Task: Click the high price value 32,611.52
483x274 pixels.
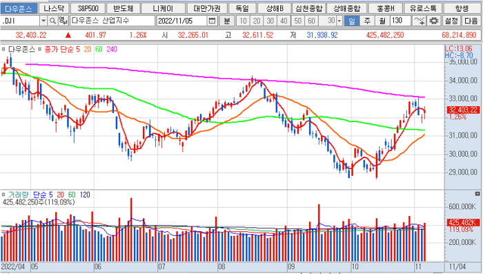Action: 258,35
